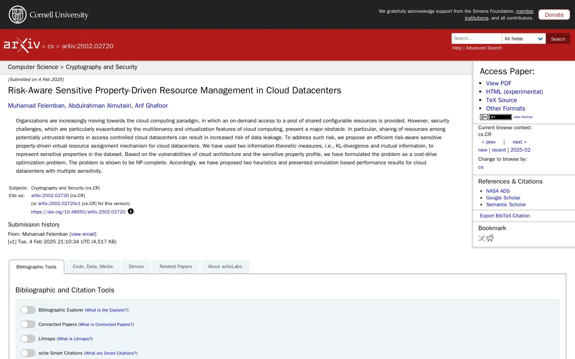Click the view license link
The image size is (575, 359).
coord(523,117)
